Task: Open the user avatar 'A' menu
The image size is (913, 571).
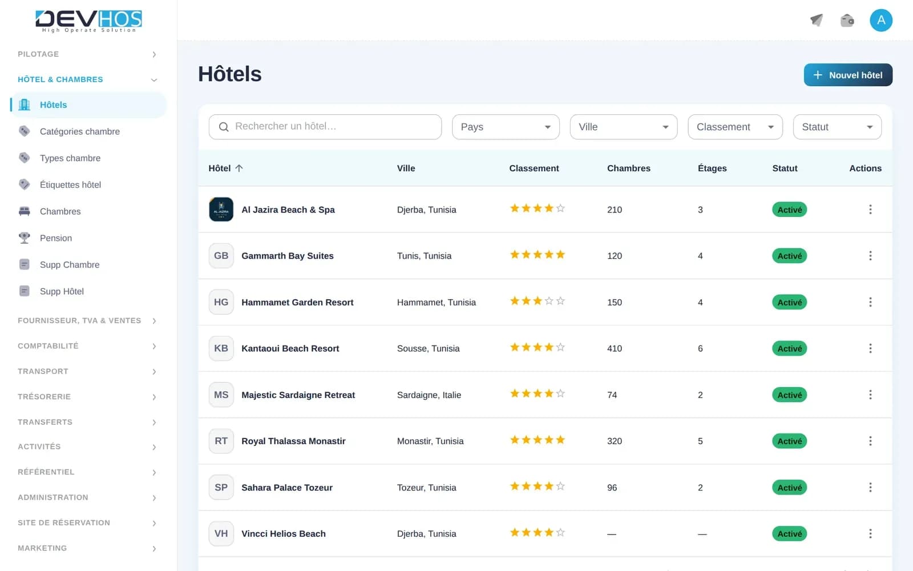Action: [881, 21]
